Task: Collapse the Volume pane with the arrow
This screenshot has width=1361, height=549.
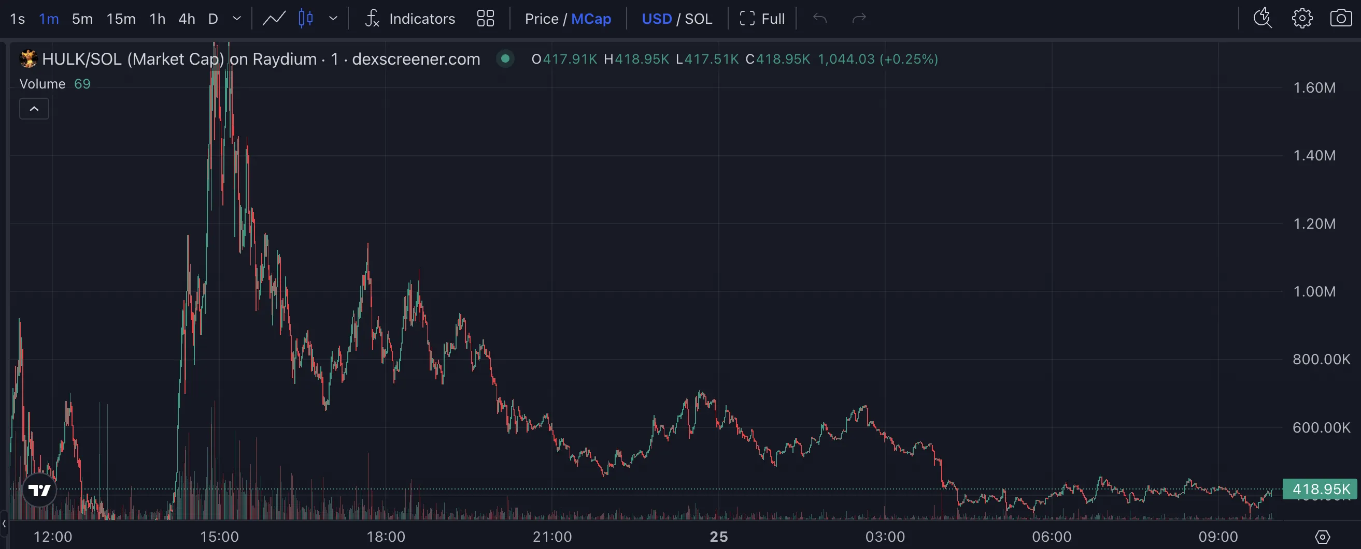Action: point(34,109)
